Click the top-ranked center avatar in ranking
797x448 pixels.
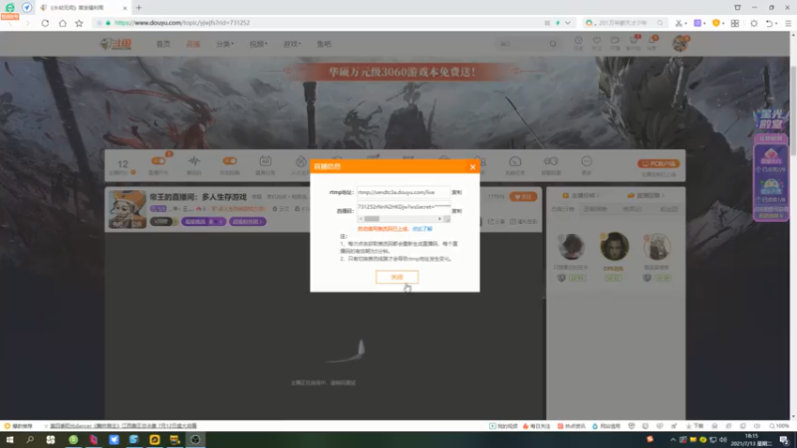click(x=614, y=246)
